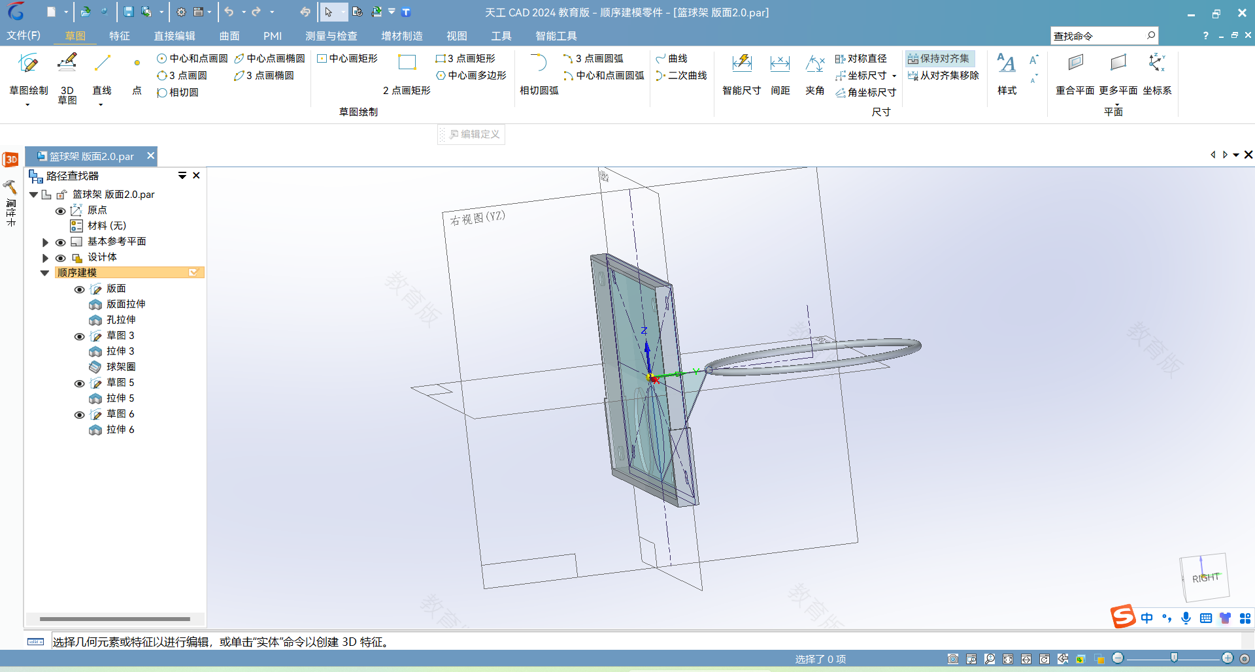
Task: Toggle the eye for 草图 3
Action: point(79,336)
